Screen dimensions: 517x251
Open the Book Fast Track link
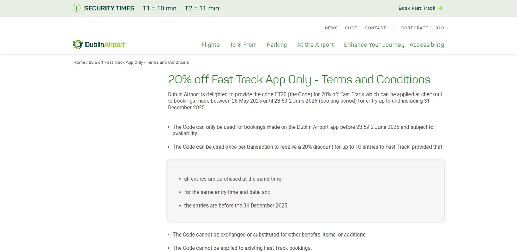pyautogui.click(x=420, y=8)
